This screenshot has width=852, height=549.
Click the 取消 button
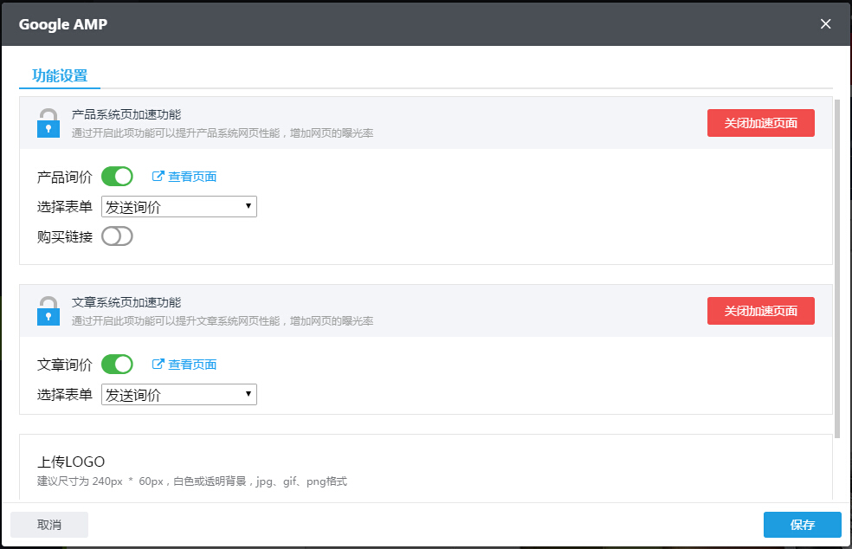tap(48, 524)
